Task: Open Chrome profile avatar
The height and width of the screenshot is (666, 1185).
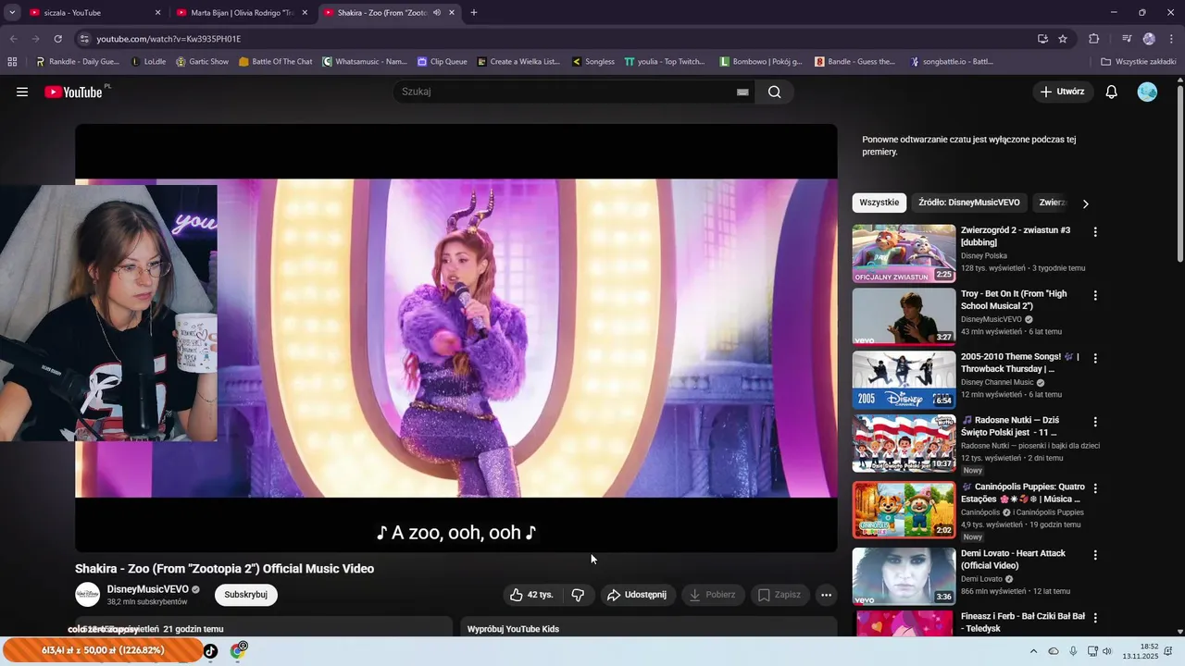Action: point(1149,39)
